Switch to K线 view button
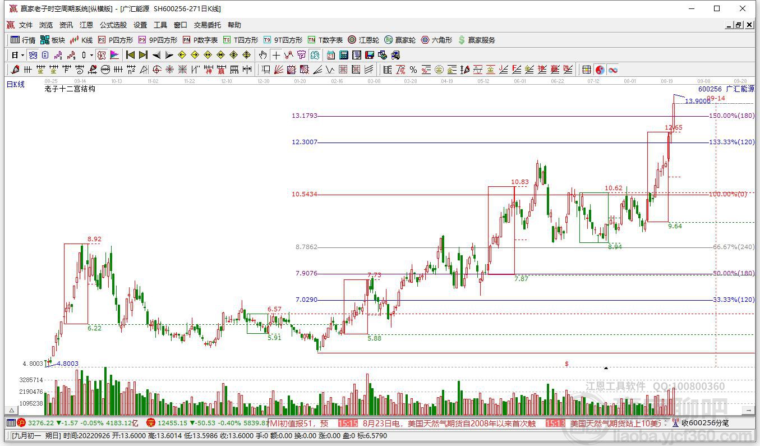Viewport: 760px width, 446px height. [x=81, y=40]
